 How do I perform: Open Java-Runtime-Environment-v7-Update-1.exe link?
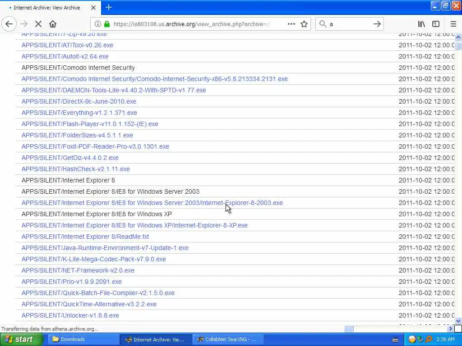tap(105, 248)
